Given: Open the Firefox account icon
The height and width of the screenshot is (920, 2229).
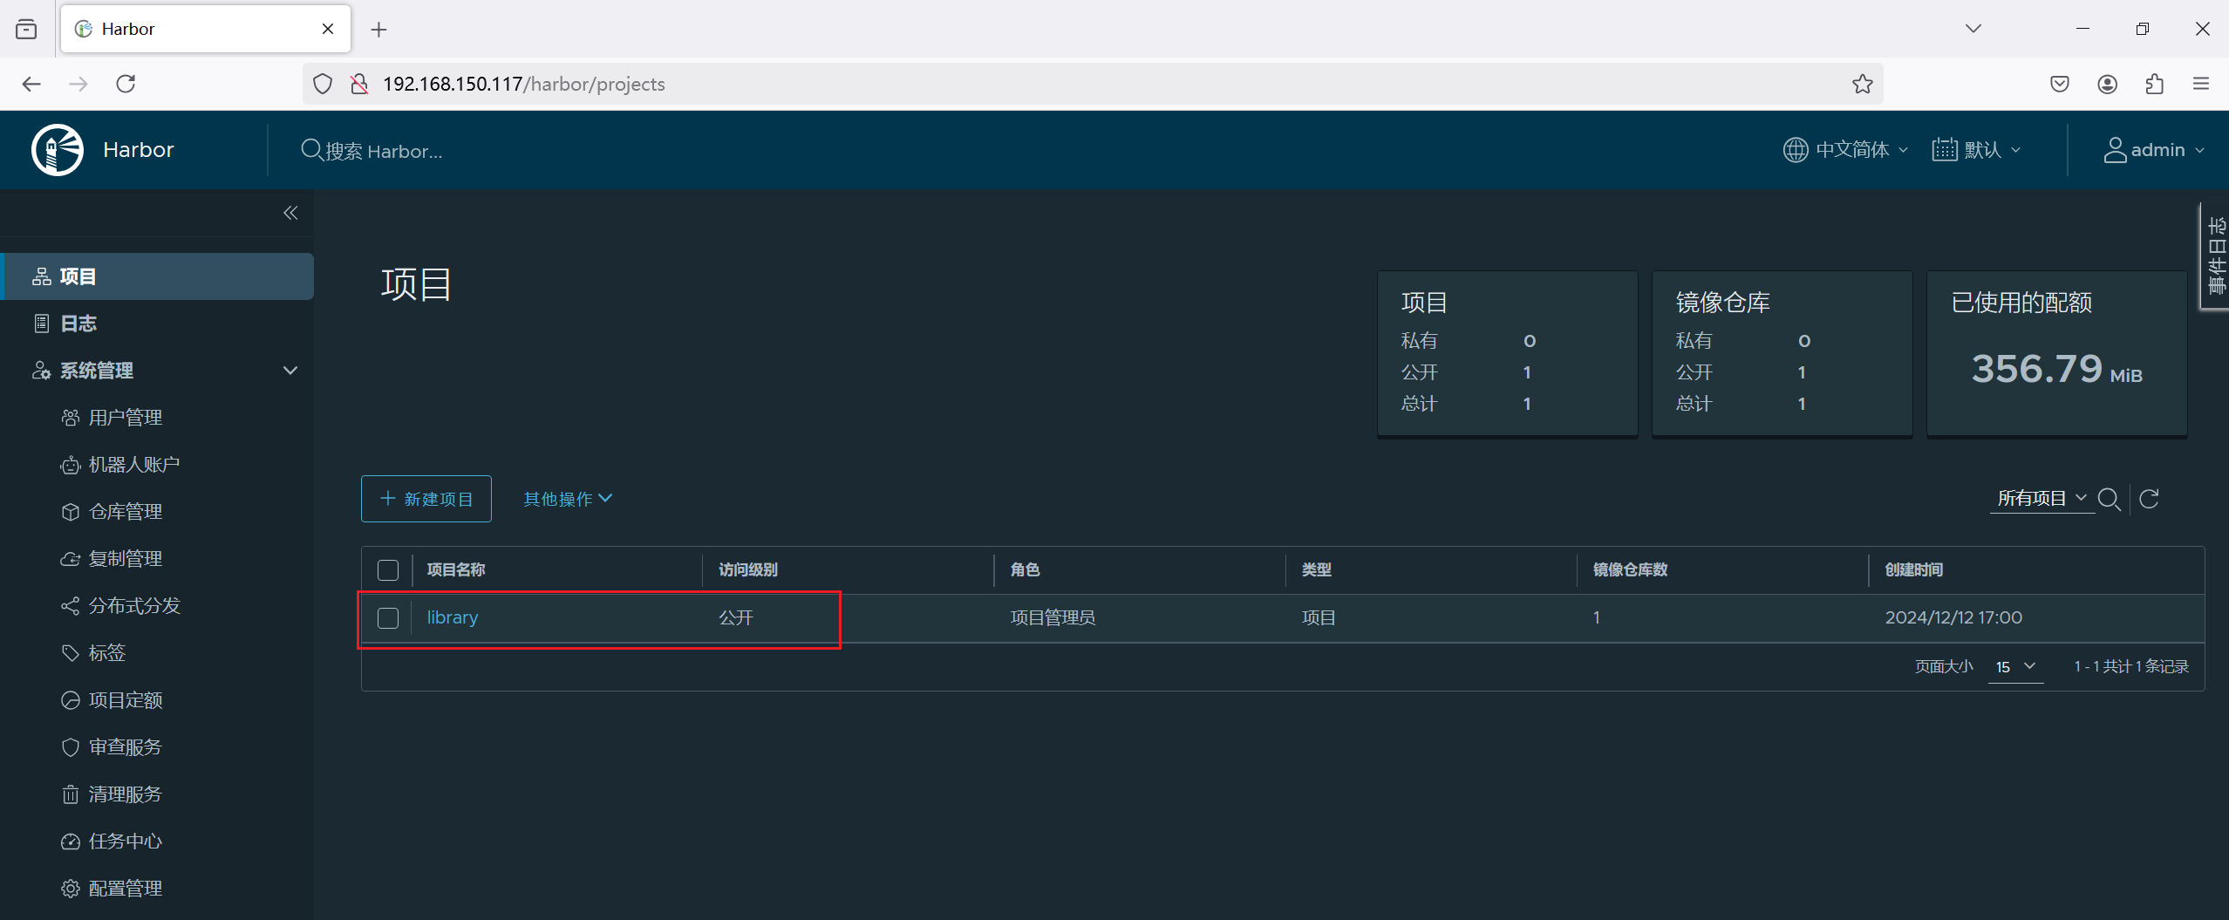Looking at the screenshot, I should 2107,84.
